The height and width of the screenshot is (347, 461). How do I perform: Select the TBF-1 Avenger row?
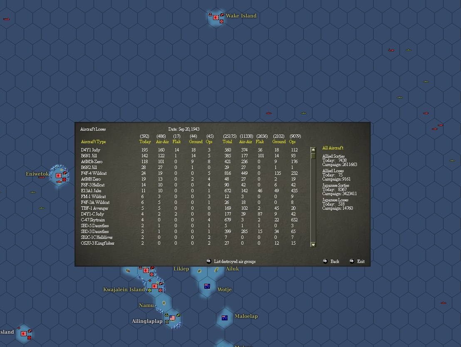click(x=190, y=208)
